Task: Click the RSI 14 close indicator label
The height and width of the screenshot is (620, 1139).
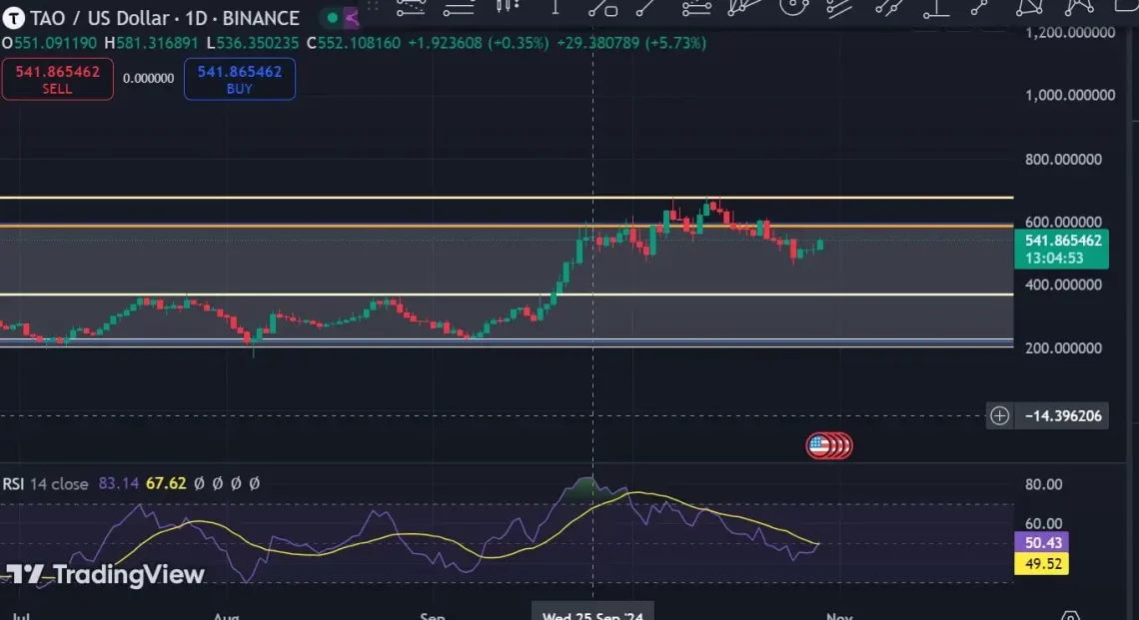Action: coord(45,483)
